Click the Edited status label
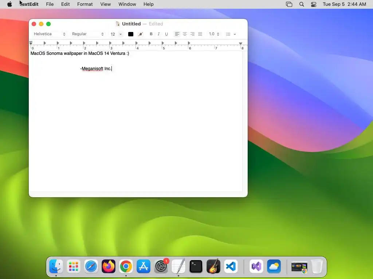373x279 pixels. 156,24
